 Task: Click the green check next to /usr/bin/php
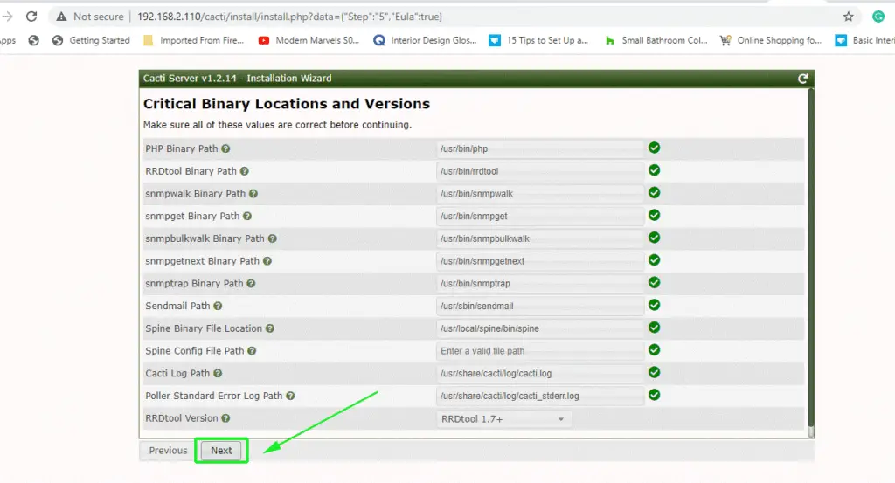654,148
